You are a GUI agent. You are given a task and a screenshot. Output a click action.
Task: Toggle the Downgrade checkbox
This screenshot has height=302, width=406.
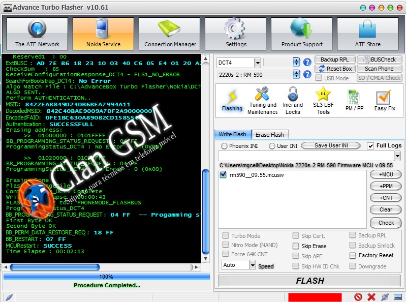pos(353,266)
